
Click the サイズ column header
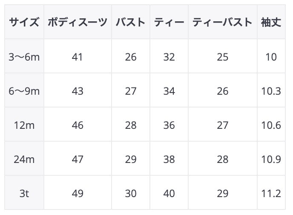tap(24, 22)
